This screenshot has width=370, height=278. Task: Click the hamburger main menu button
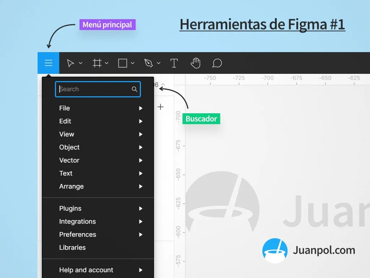48,63
